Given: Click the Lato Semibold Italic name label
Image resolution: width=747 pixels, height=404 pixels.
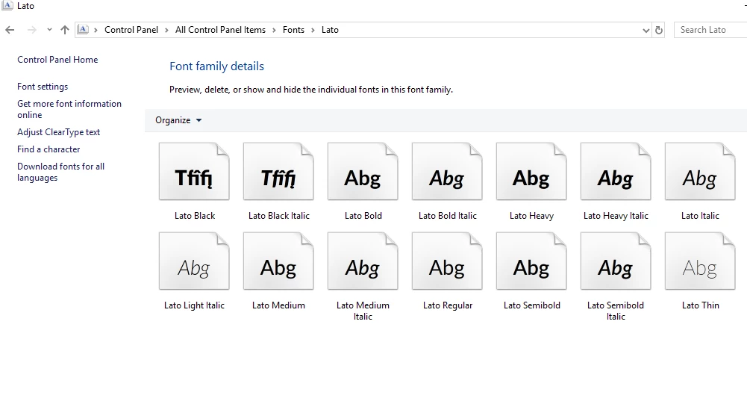Looking at the screenshot, I should tap(616, 311).
